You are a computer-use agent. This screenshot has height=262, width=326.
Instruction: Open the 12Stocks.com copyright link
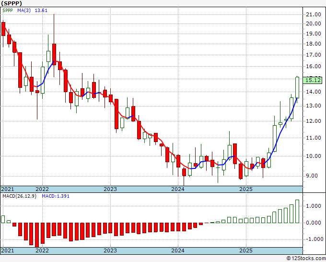point(306,259)
